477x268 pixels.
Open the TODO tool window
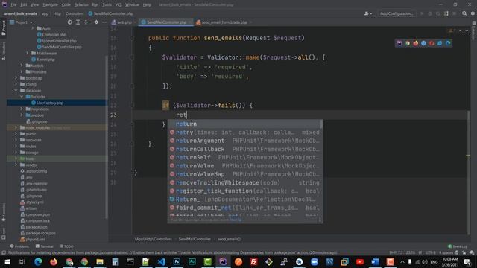tap(66, 246)
